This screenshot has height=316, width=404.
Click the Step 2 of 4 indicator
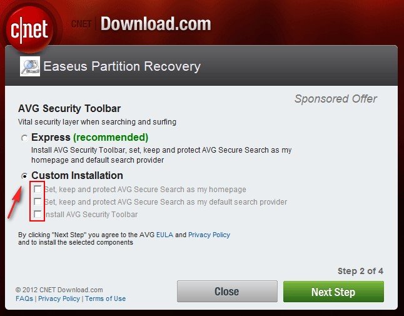tap(360, 271)
